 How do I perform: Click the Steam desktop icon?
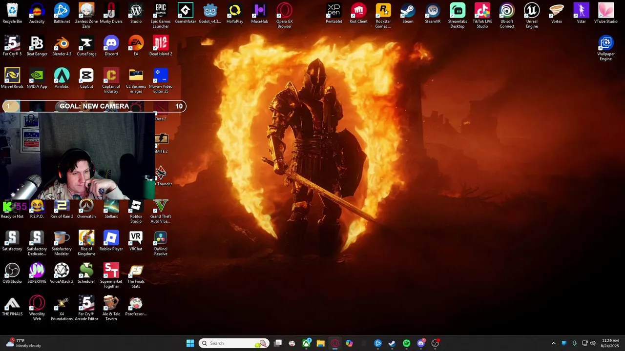pos(408,14)
